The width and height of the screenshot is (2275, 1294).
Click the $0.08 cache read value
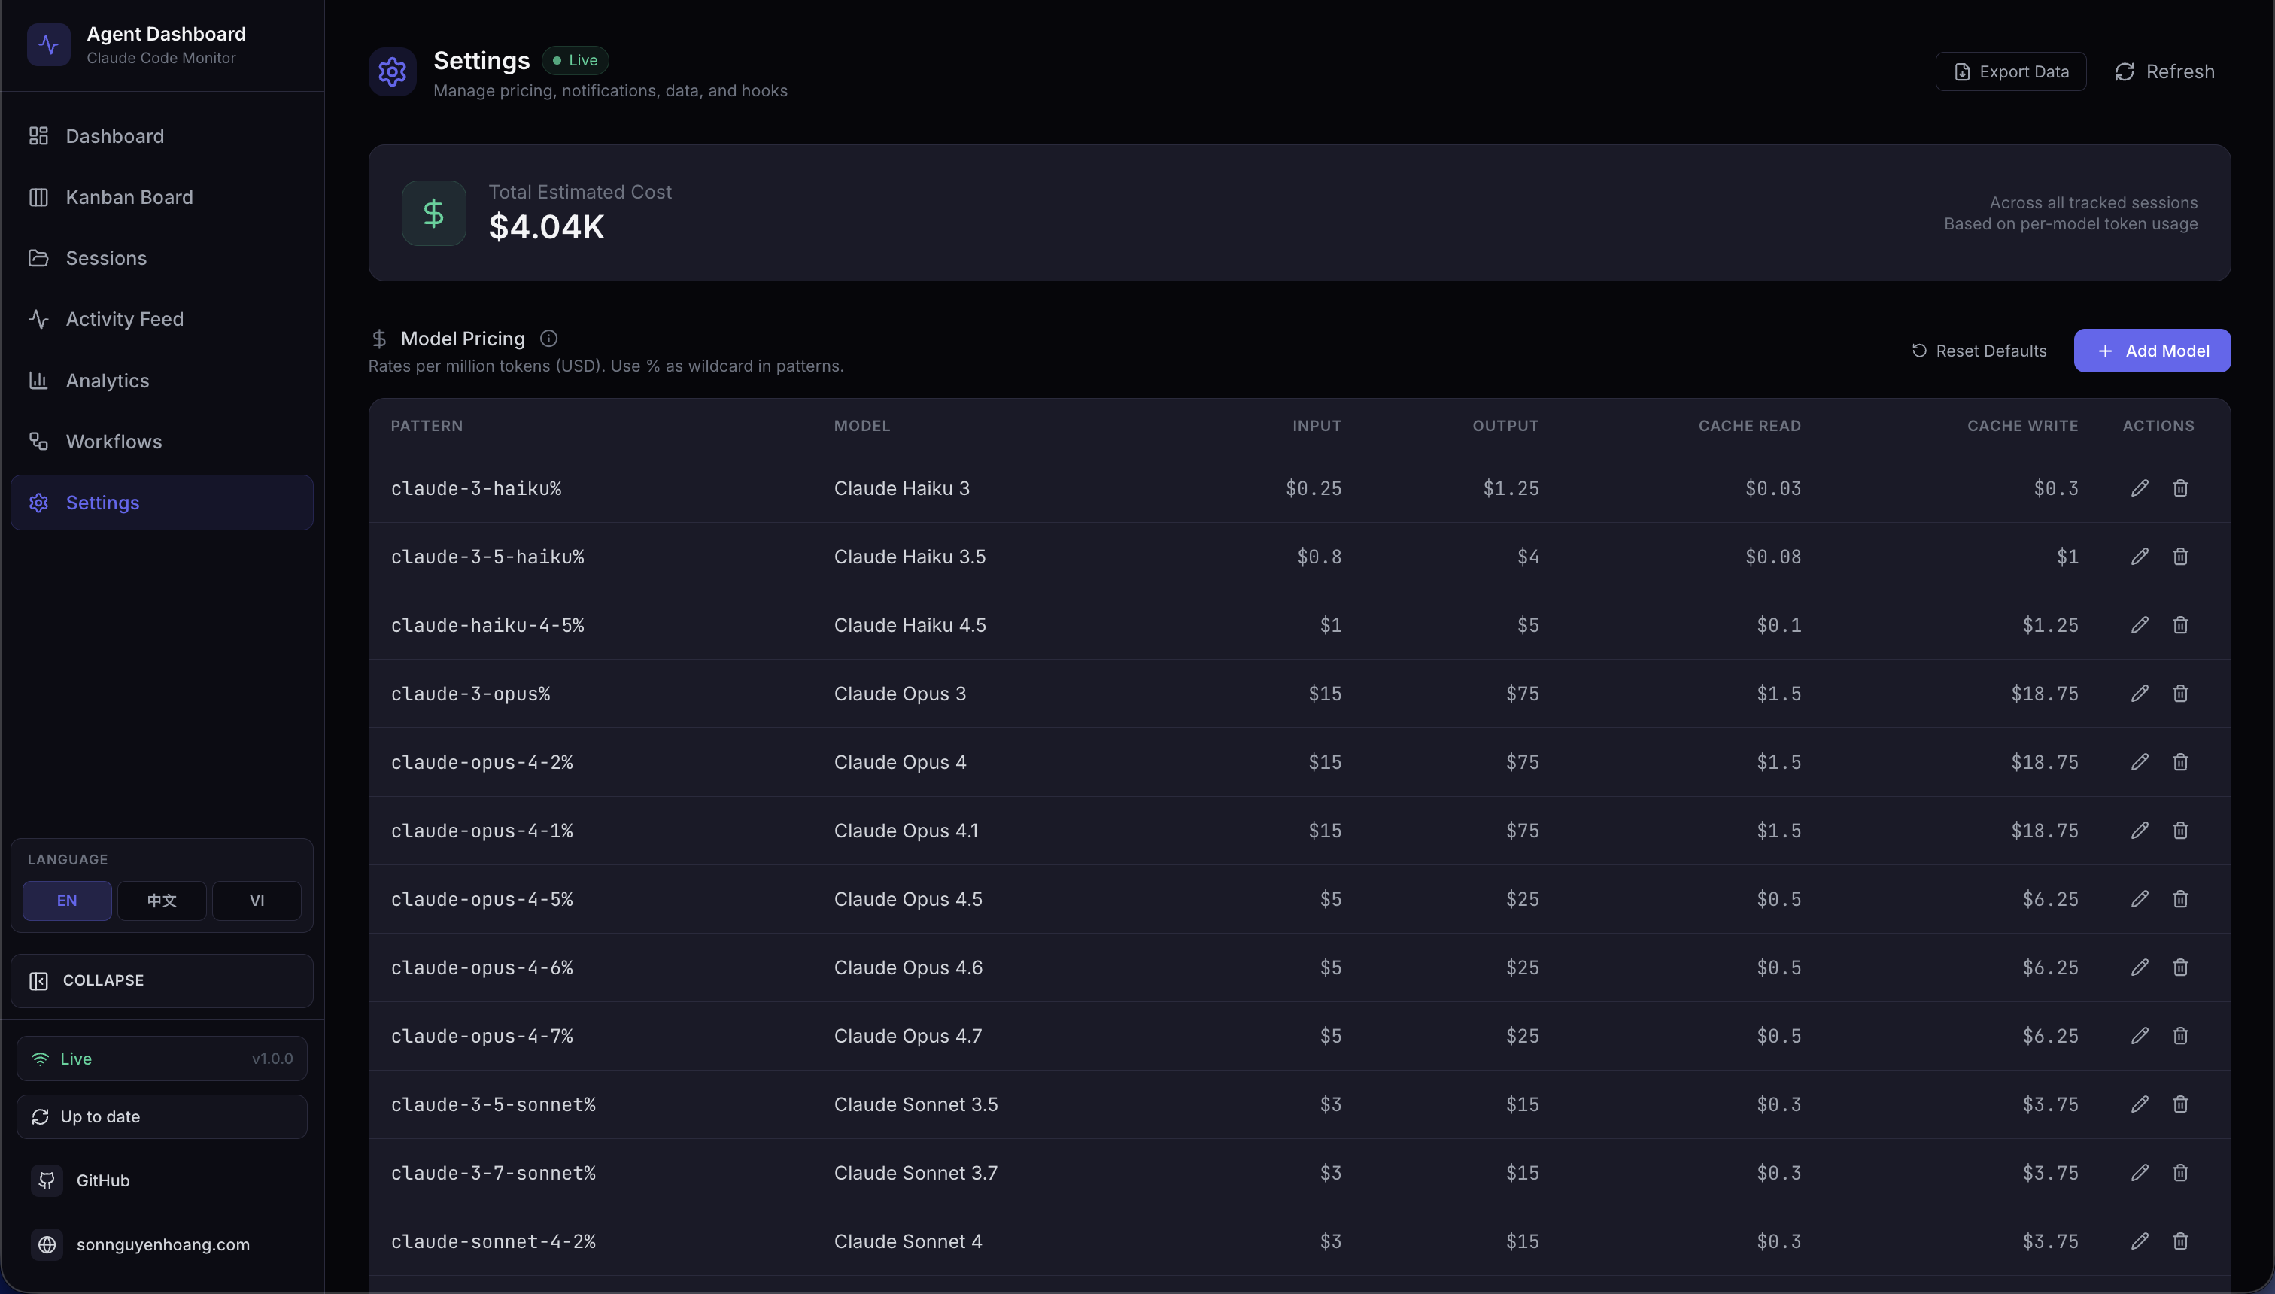pos(1773,557)
